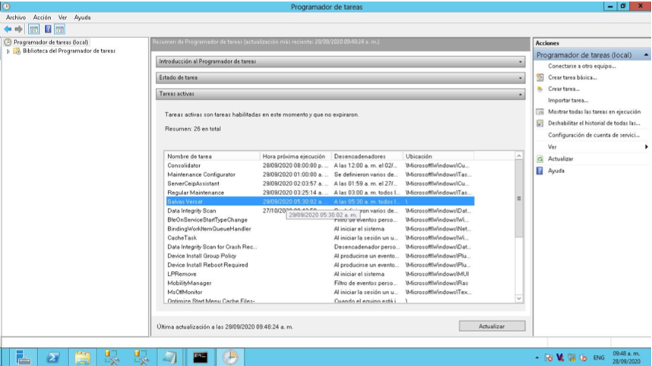Click the blue Help toolbar icon

pos(48,29)
